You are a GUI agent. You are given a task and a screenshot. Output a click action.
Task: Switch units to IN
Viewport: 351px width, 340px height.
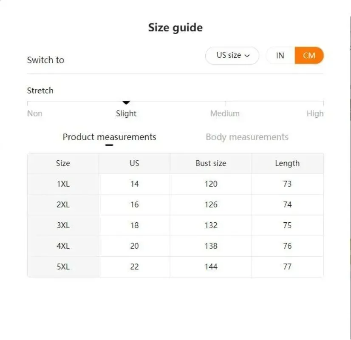[280, 56]
